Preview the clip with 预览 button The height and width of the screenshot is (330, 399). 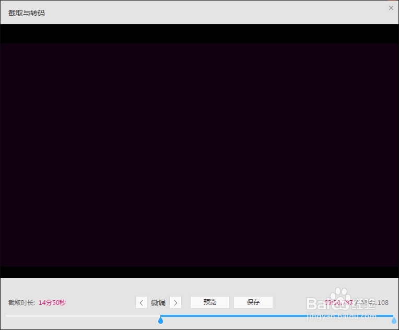pyautogui.click(x=210, y=302)
